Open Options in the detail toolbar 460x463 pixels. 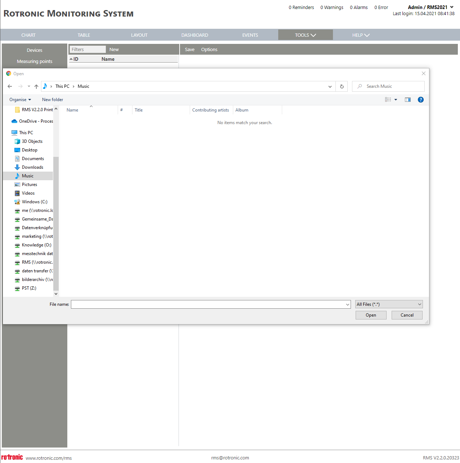click(209, 50)
